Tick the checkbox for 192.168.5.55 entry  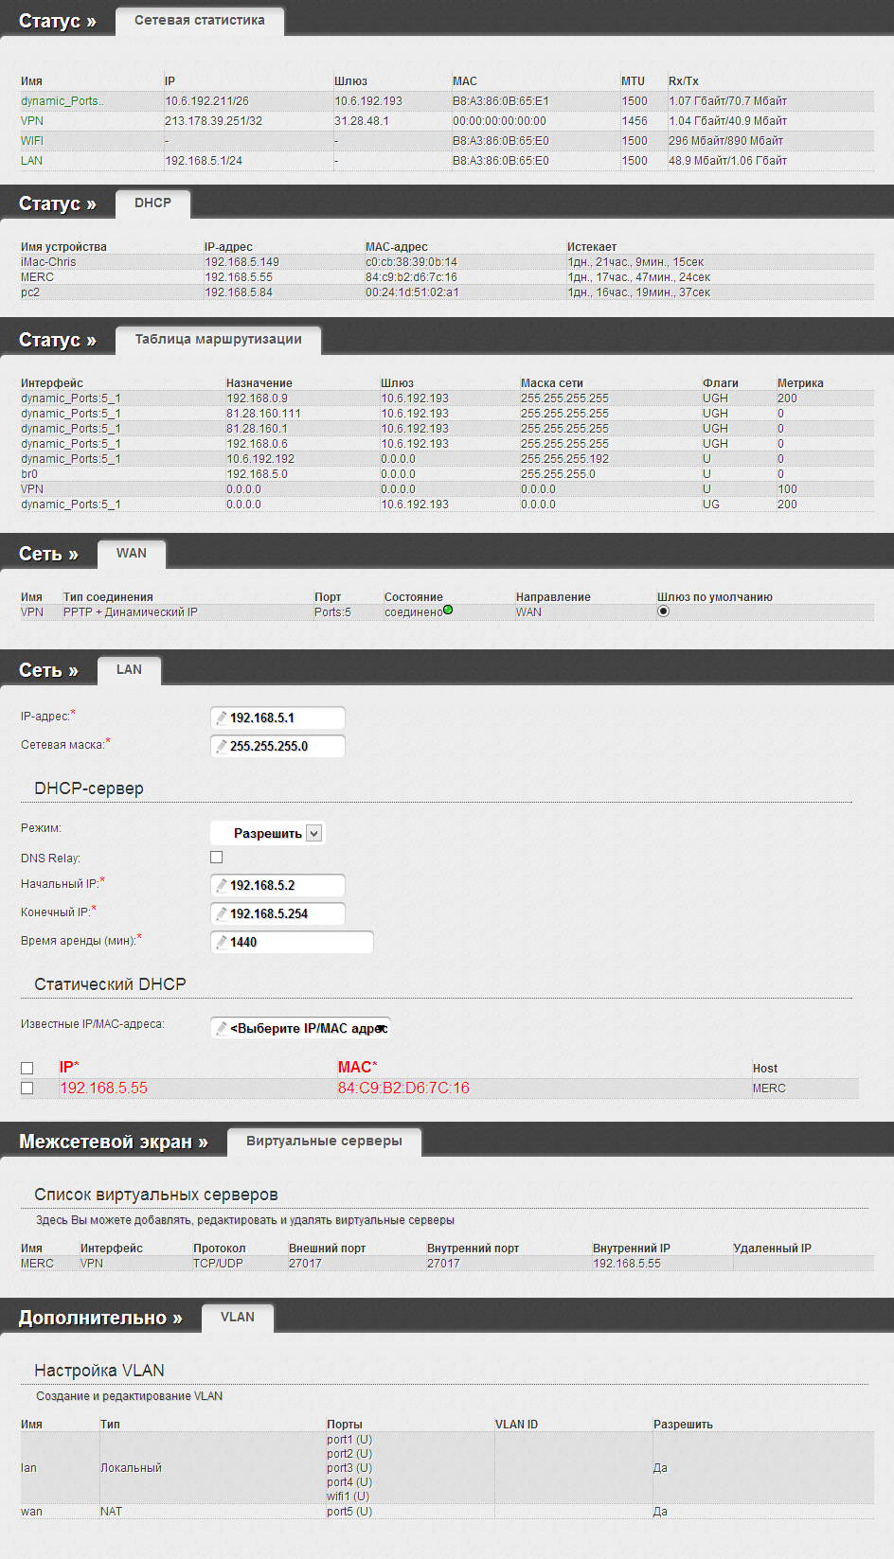(27, 1089)
